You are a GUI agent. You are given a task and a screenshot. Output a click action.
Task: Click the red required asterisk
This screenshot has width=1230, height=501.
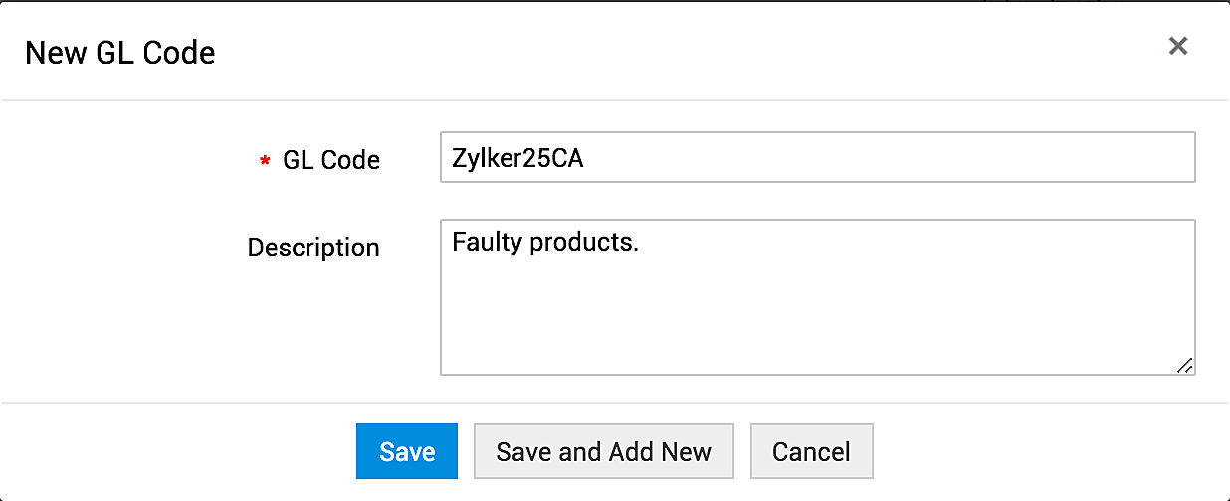tap(265, 161)
